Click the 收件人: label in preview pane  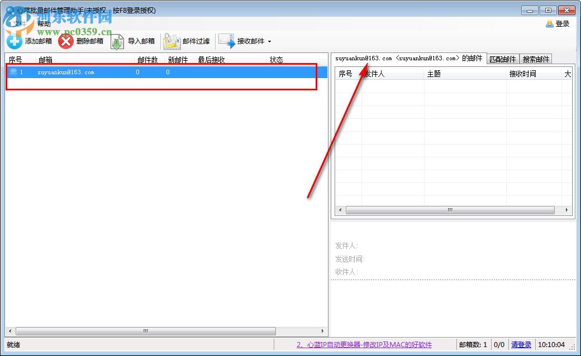(346, 272)
